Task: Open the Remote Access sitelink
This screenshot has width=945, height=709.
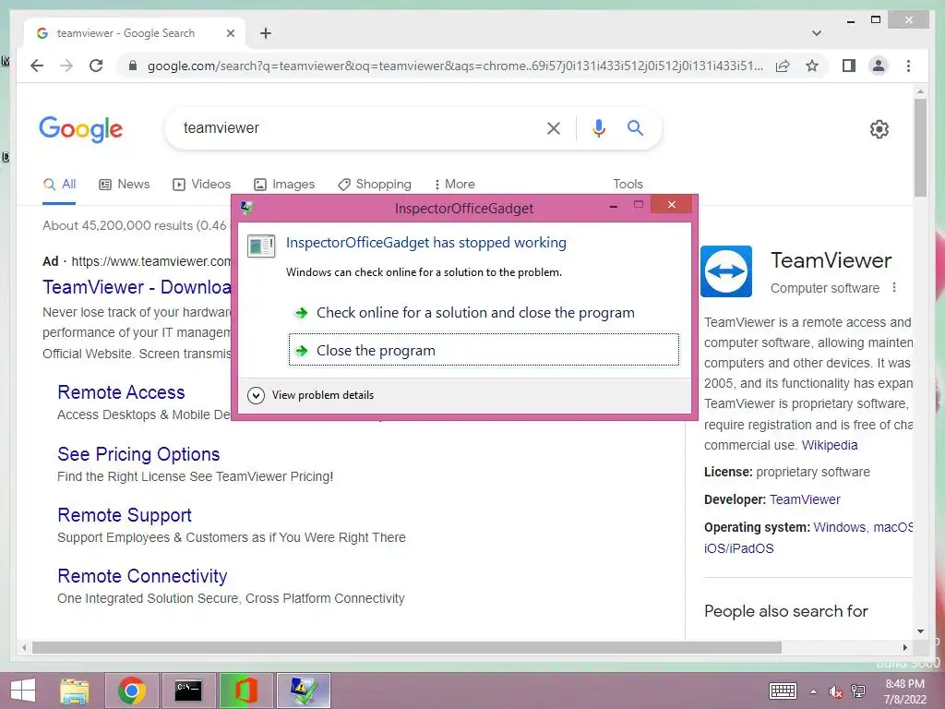Action: coord(121,392)
